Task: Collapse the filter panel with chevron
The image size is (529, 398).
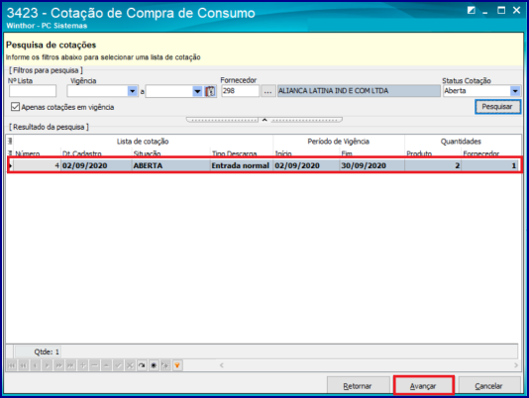Action: [264, 120]
